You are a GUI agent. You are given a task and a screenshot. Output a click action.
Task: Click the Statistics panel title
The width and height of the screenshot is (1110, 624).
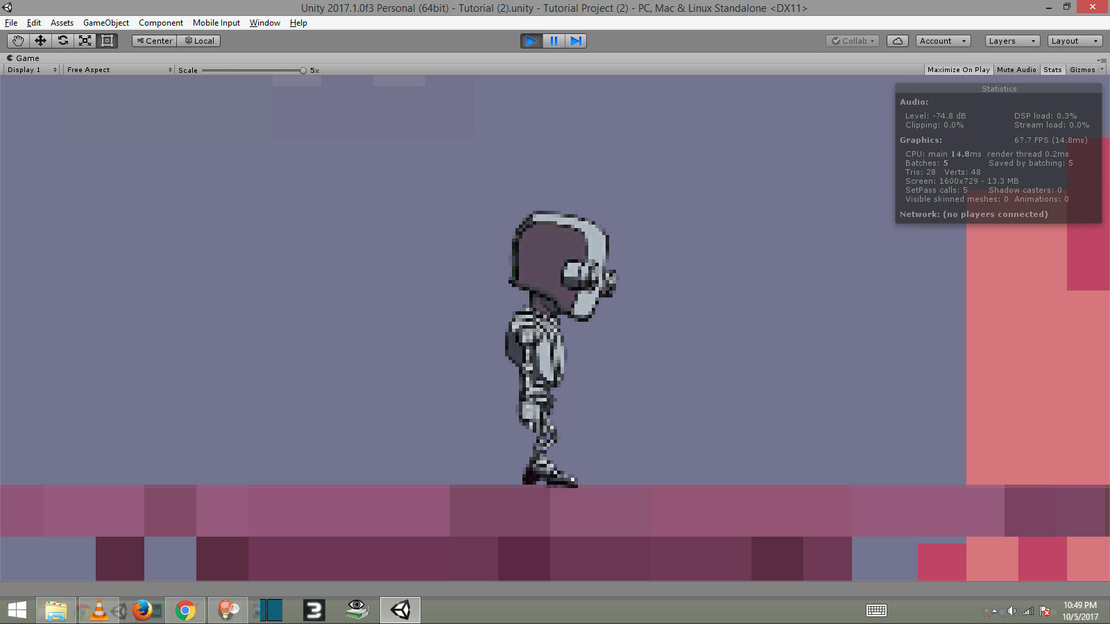click(x=999, y=89)
